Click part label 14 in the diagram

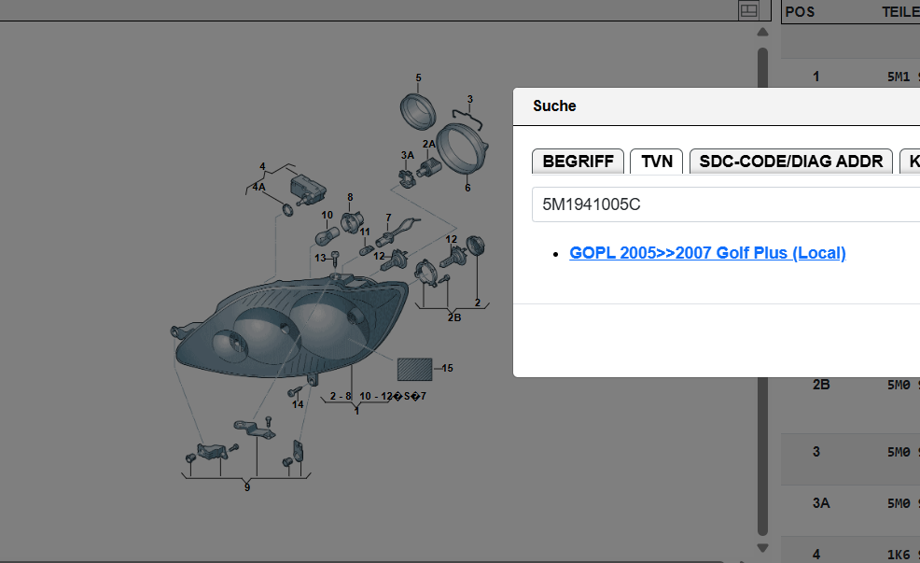298,404
